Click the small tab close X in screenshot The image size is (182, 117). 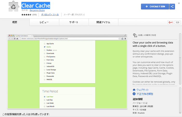click(32, 36)
